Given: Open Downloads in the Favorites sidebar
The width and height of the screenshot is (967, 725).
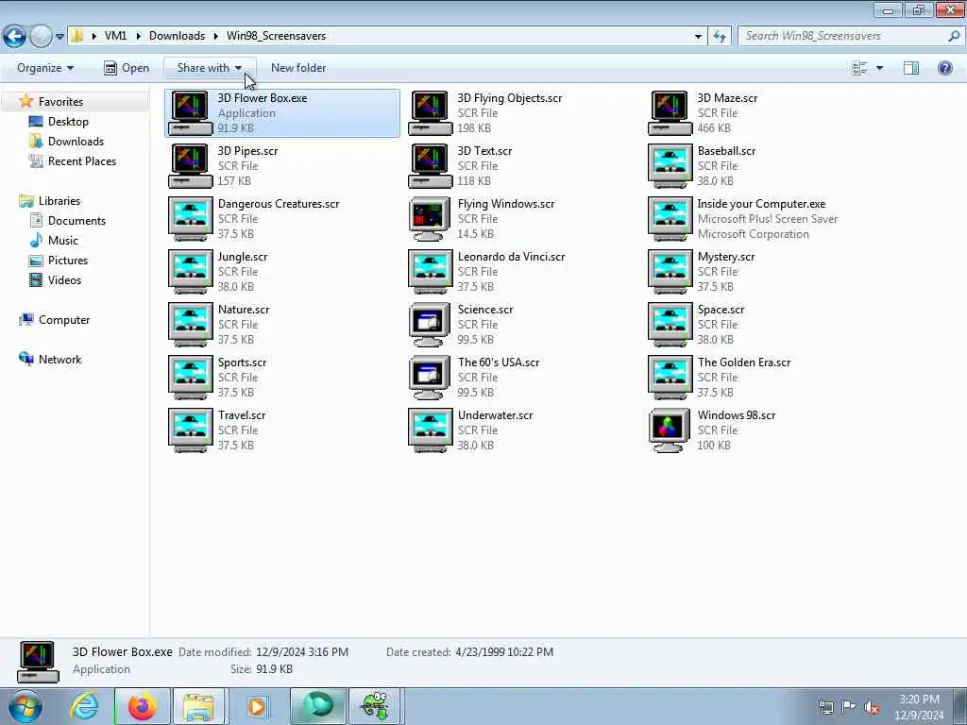Looking at the screenshot, I should (x=76, y=142).
